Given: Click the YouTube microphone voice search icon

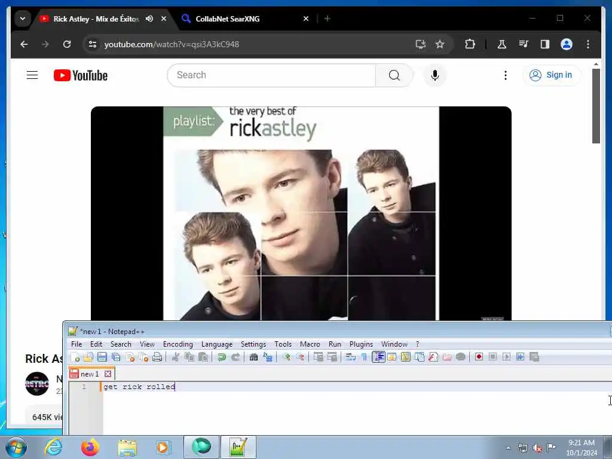Looking at the screenshot, I should point(435,75).
